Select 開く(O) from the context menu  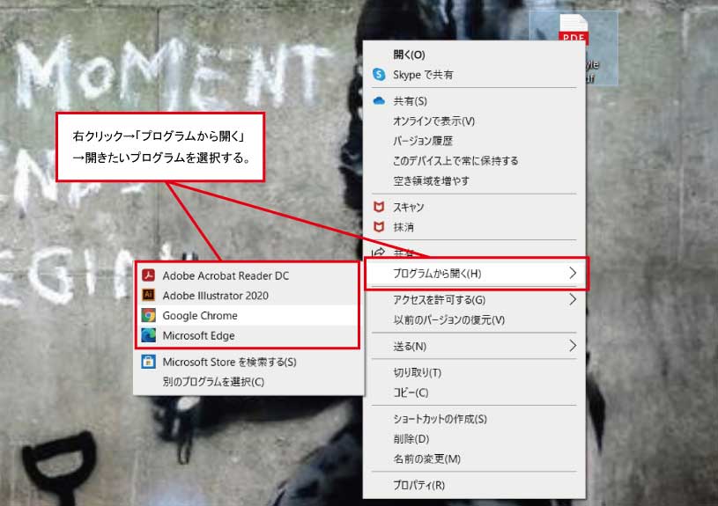(x=409, y=55)
